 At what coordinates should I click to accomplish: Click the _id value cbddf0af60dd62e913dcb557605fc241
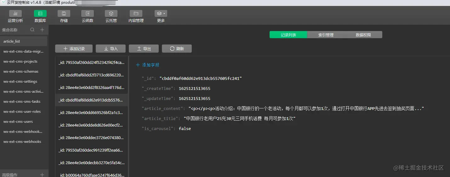[201, 78]
